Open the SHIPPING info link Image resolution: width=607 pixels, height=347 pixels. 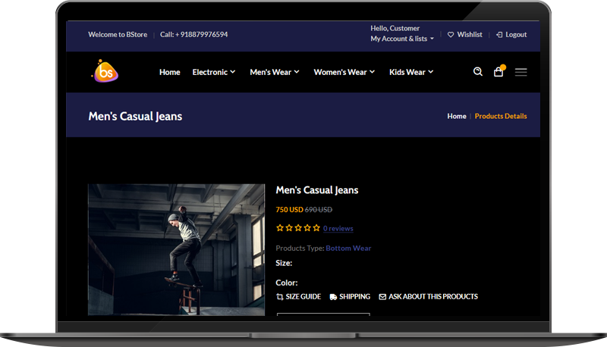click(354, 297)
